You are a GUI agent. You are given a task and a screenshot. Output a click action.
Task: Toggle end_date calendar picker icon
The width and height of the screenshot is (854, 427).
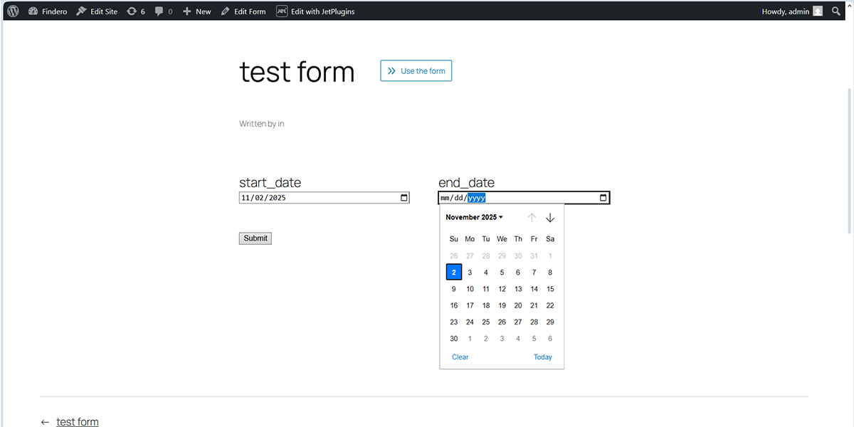click(x=603, y=198)
